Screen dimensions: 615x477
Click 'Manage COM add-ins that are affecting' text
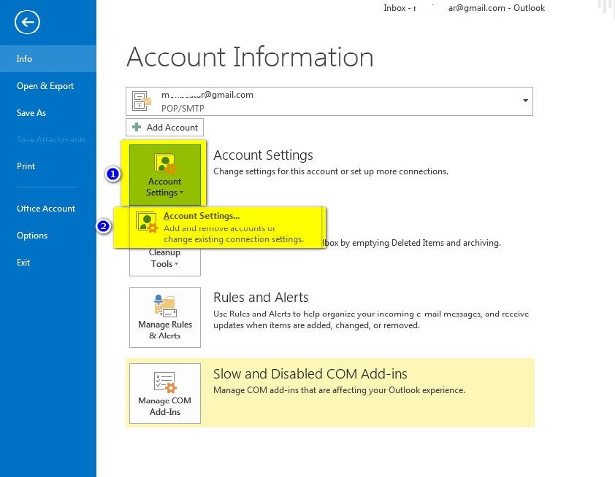(339, 390)
